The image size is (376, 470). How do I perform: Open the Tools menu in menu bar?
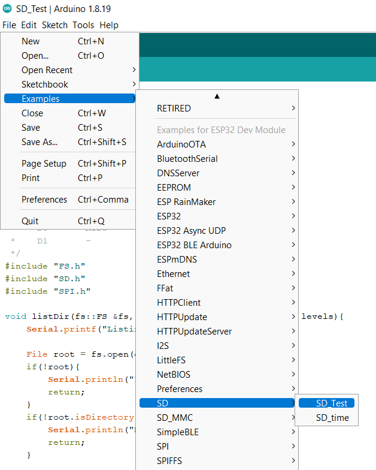point(83,25)
